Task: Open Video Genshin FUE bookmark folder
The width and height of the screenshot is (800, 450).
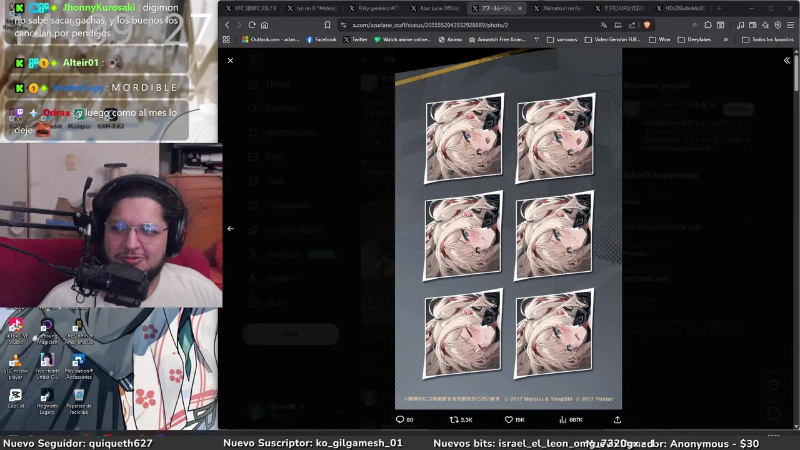Action: tap(612, 39)
